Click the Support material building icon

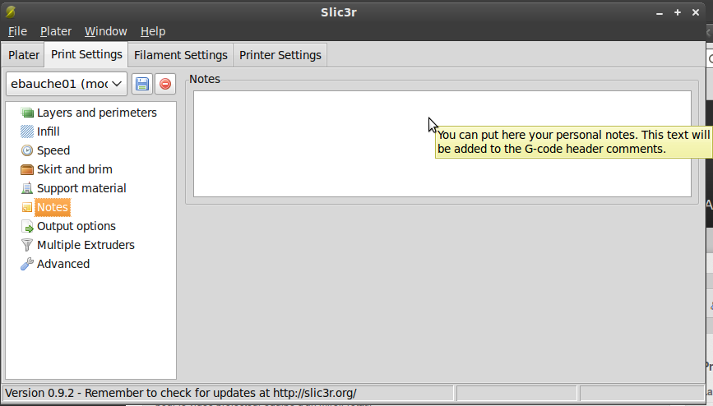pyautogui.click(x=27, y=188)
